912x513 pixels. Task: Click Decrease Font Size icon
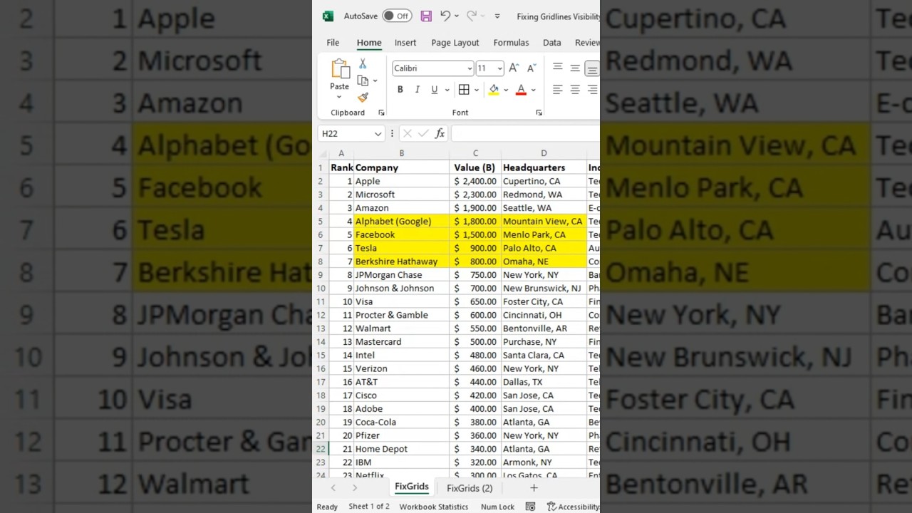click(x=532, y=68)
